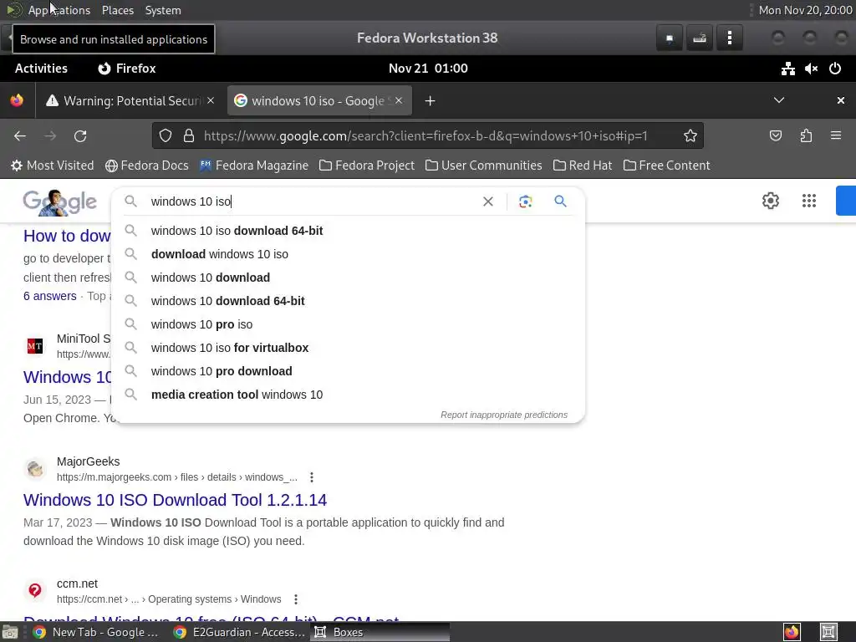Expand the list all tabs chevron
Screen dimensions: 856x642
779,100
